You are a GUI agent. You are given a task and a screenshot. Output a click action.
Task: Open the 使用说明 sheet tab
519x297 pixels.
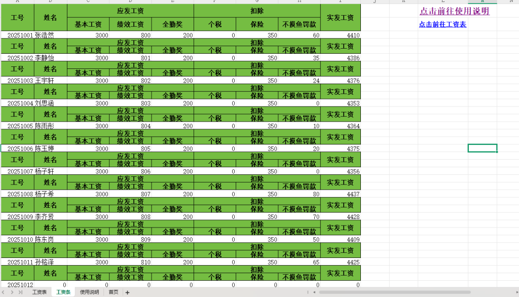click(89, 292)
